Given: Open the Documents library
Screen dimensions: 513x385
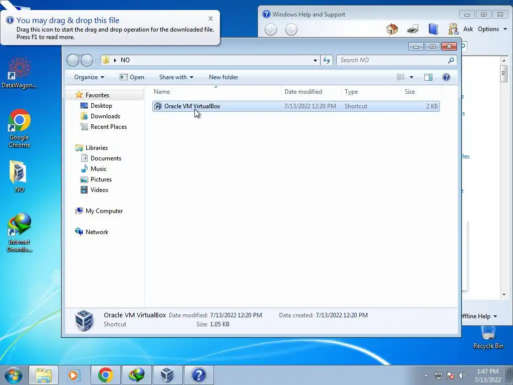Looking at the screenshot, I should tap(106, 158).
